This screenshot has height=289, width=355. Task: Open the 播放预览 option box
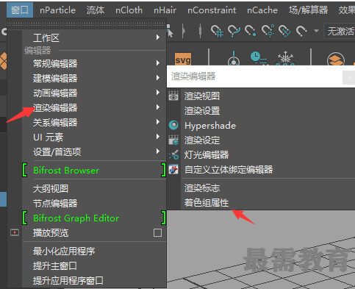(x=157, y=232)
